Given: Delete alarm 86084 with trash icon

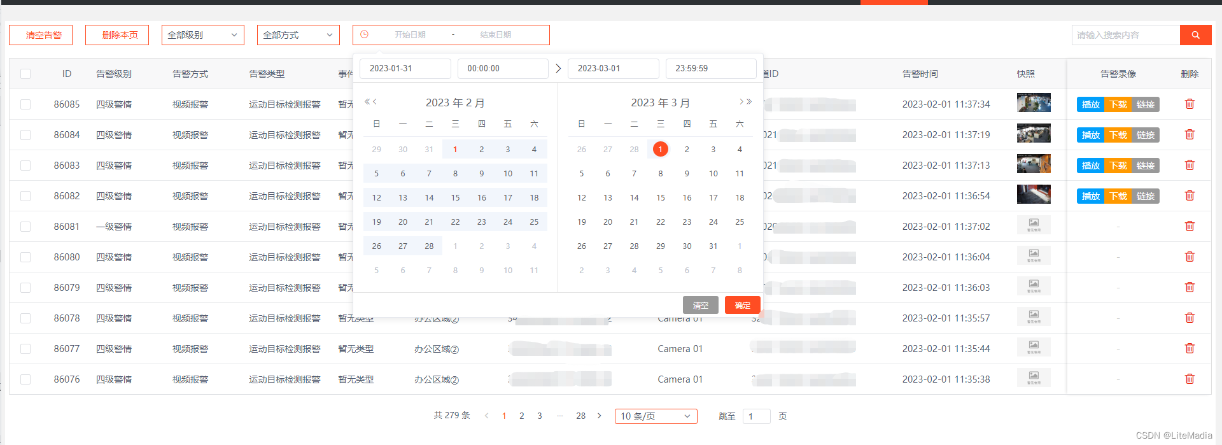Looking at the screenshot, I should click(x=1190, y=134).
